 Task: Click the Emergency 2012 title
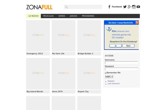pyautogui.click(x=35, y=54)
